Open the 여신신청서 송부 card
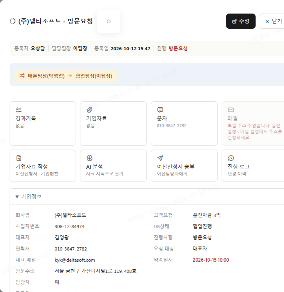This screenshot has height=292, width=284. pyautogui.click(x=184, y=166)
